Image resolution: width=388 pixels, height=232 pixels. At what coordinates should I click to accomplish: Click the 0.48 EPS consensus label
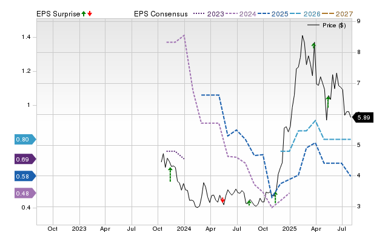point(25,193)
